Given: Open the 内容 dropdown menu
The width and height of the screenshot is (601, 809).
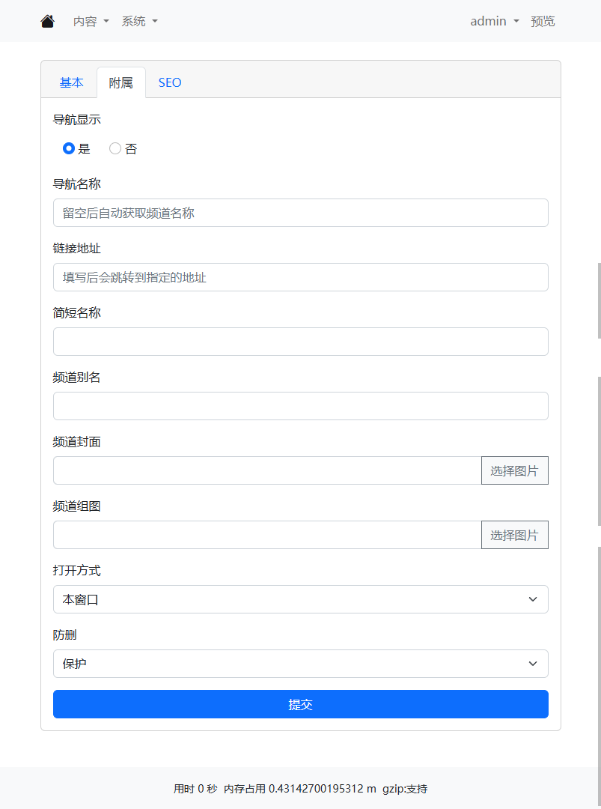Looking at the screenshot, I should (x=91, y=21).
